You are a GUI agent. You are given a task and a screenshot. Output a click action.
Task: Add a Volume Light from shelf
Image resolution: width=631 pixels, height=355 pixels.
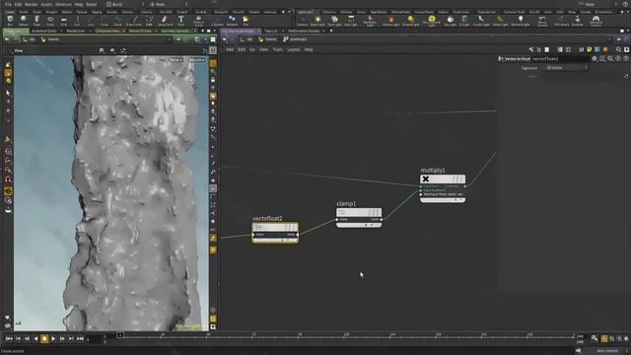[390, 21]
